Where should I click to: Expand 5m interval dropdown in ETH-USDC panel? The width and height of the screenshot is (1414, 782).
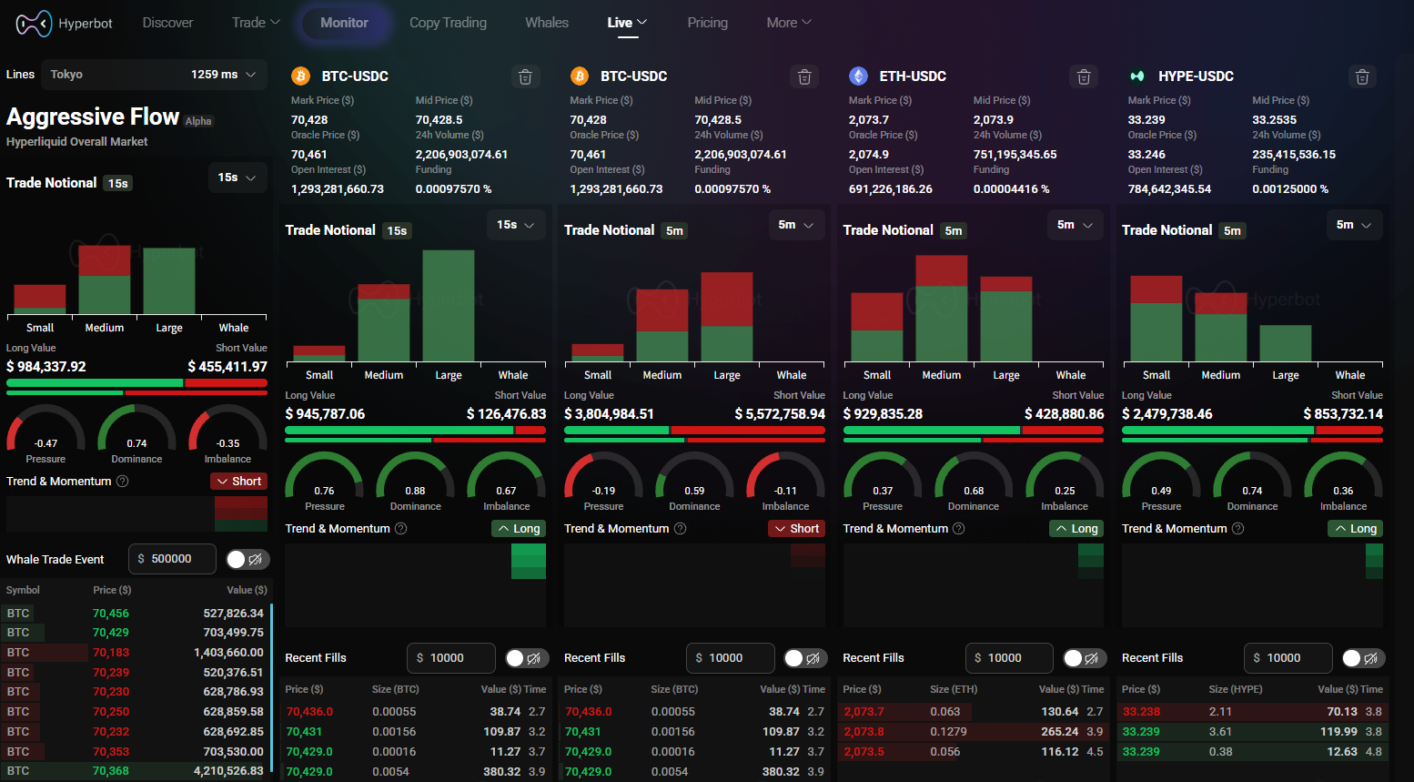1075,225
